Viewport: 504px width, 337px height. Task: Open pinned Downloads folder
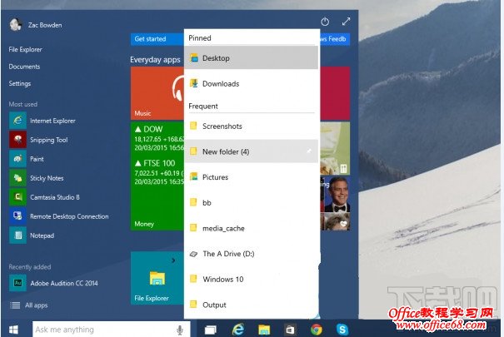[x=251, y=84]
